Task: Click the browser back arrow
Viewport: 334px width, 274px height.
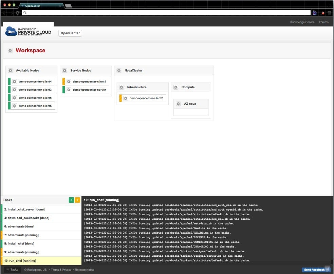Action: point(5,13)
